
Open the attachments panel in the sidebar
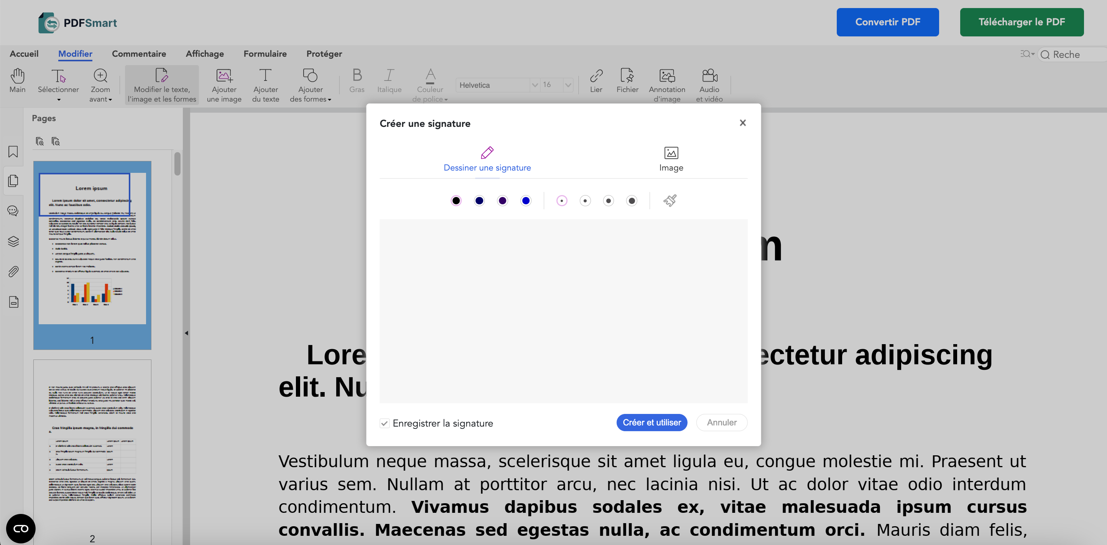(x=13, y=271)
